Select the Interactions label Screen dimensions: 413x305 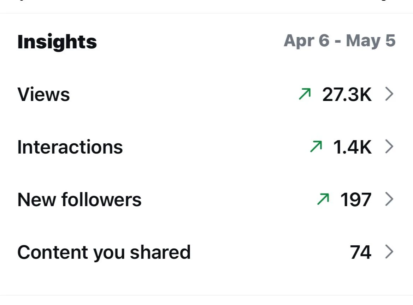point(70,147)
